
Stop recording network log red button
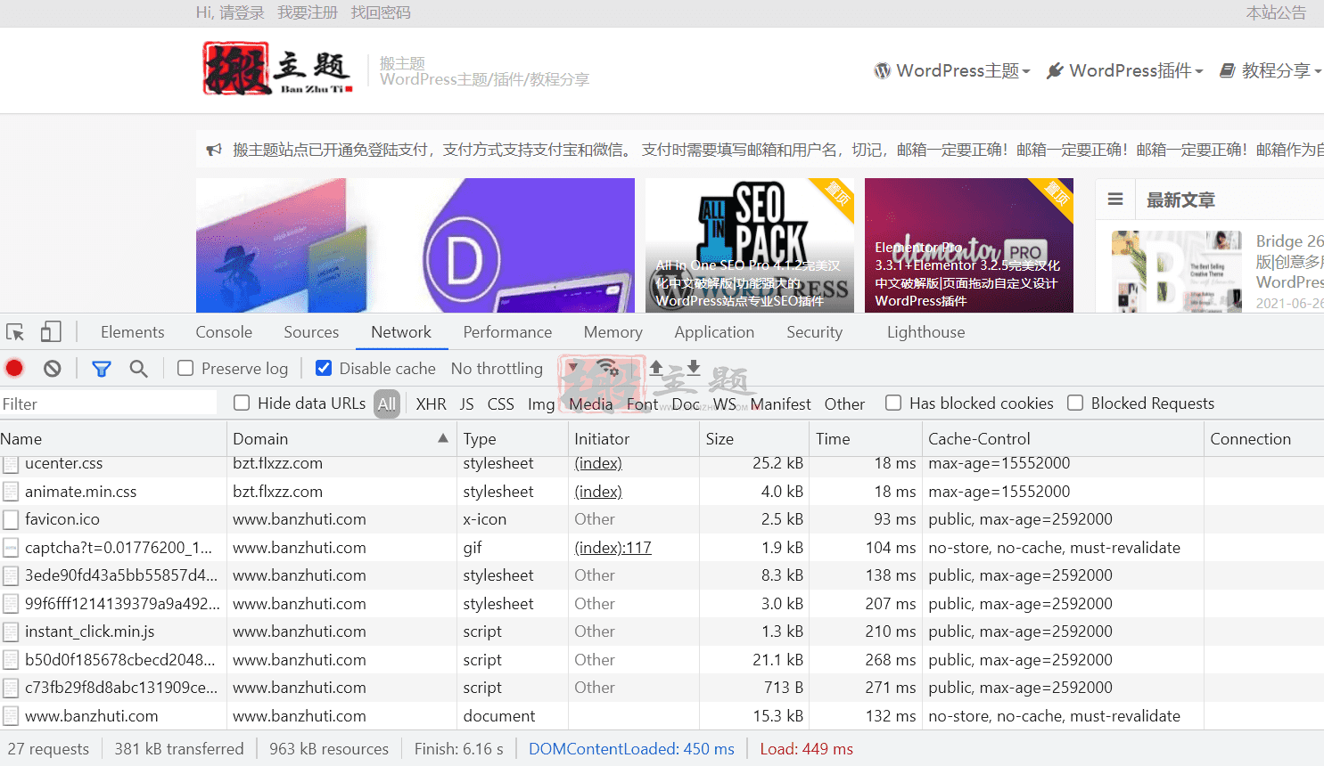click(x=14, y=368)
